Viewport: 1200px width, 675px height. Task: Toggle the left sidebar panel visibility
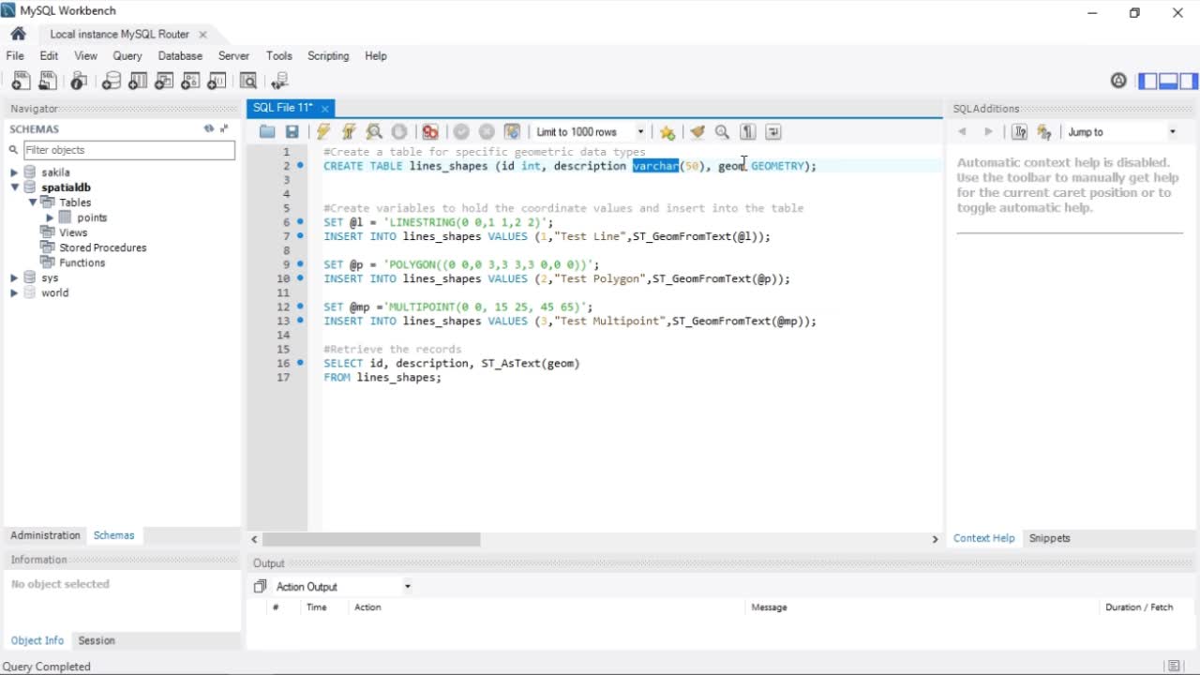(1147, 82)
